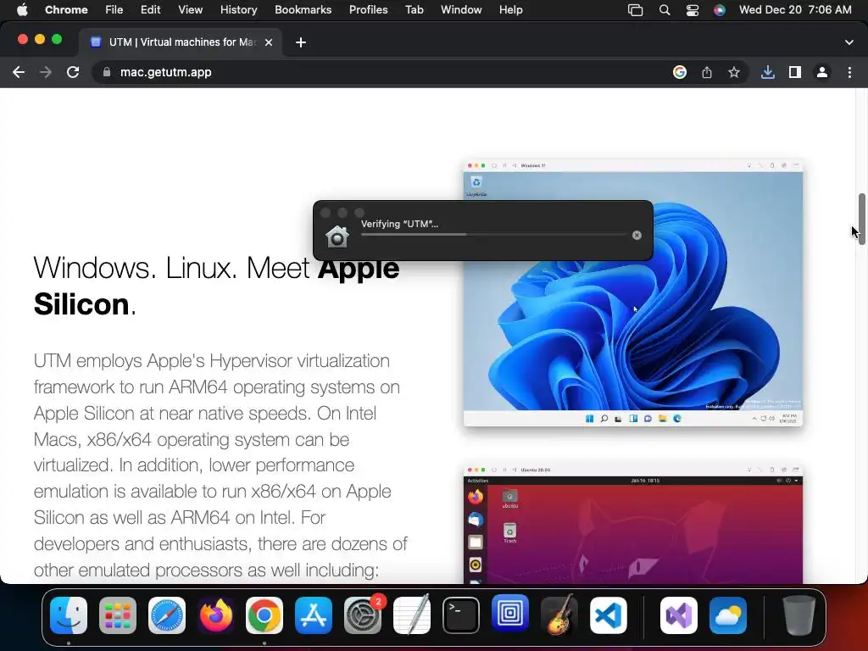Open a new tab with plus button
Image resolution: width=868 pixels, height=651 pixels.
(x=301, y=42)
